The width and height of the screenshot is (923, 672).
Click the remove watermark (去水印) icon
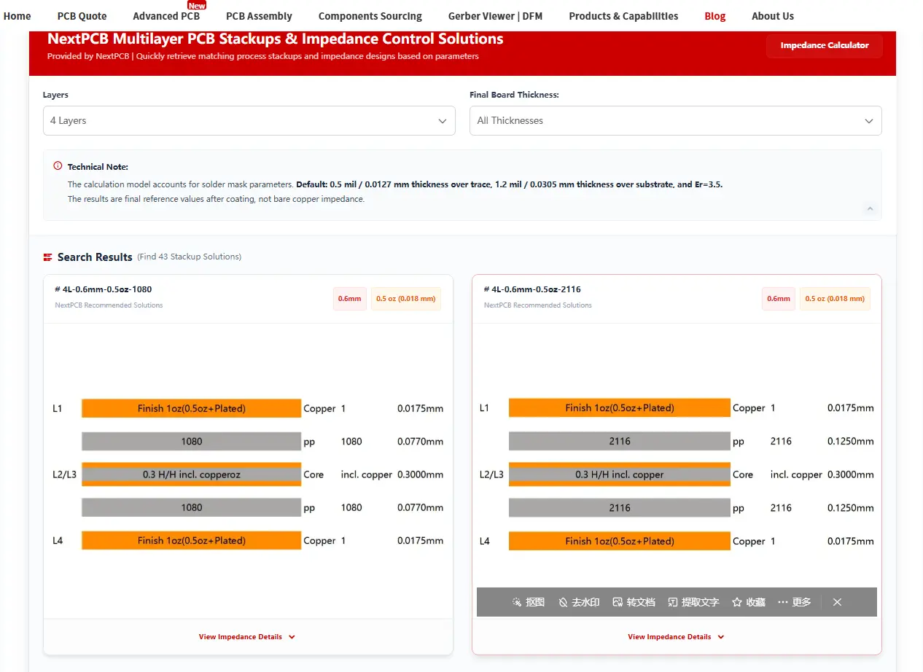coord(563,602)
